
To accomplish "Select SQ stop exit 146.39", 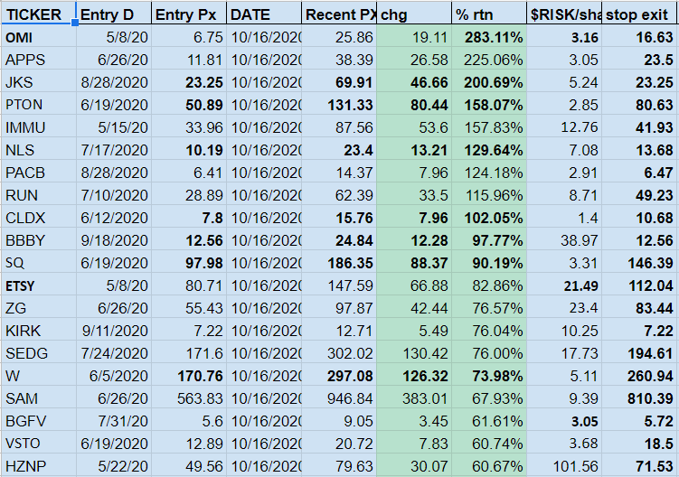I will pyautogui.click(x=639, y=263).
